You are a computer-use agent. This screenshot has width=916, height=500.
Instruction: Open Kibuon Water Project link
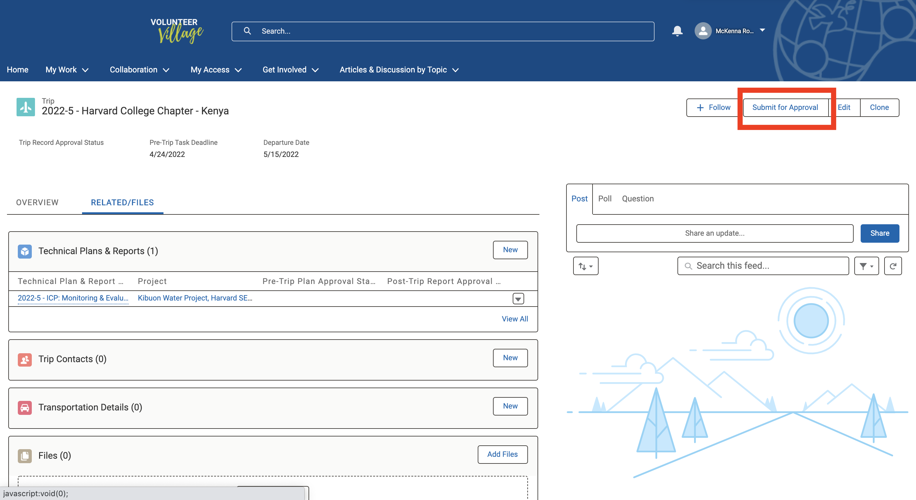pos(195,298)
